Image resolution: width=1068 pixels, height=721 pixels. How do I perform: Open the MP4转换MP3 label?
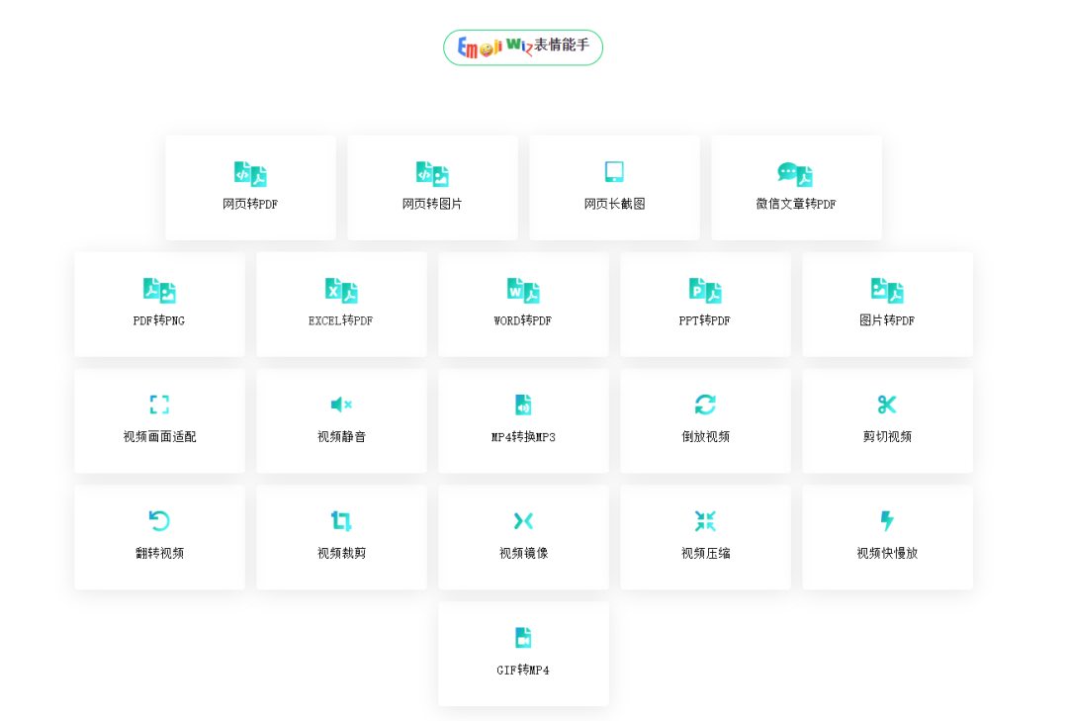[523, 437]
